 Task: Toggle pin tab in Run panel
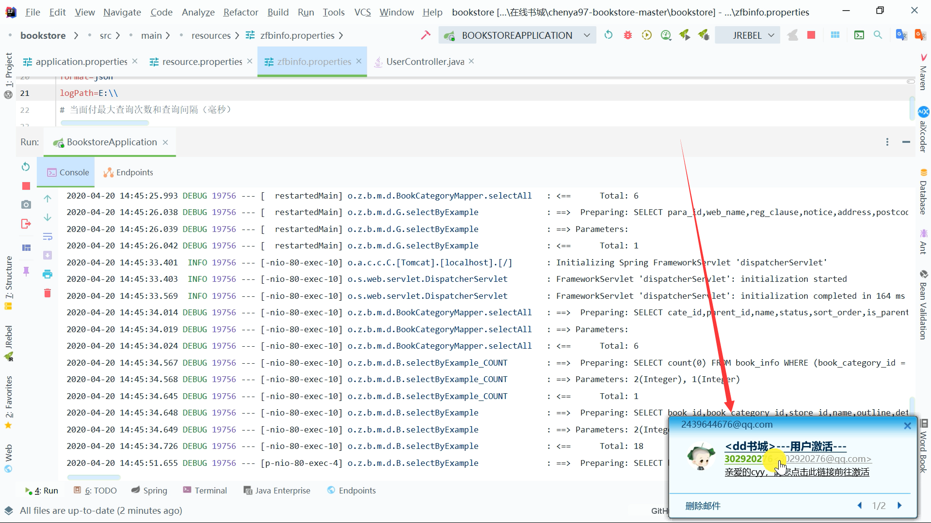[x=26, y=271]
